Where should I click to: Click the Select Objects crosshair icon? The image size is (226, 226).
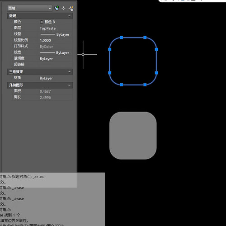pos(63,8)
